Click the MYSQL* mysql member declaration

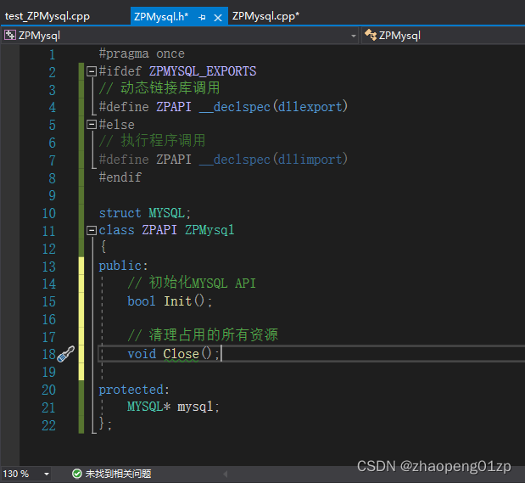173,407
